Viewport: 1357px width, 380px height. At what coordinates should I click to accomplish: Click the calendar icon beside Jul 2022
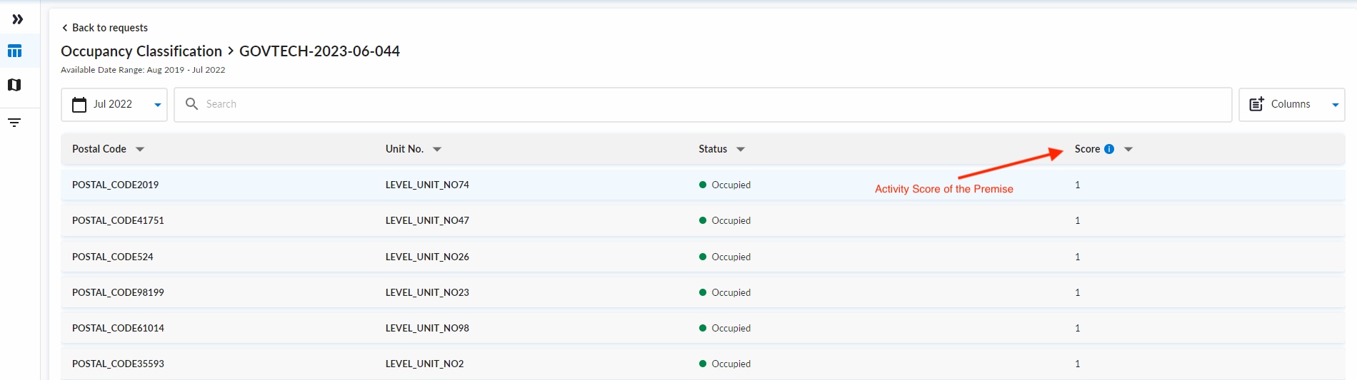pos(79,104)
